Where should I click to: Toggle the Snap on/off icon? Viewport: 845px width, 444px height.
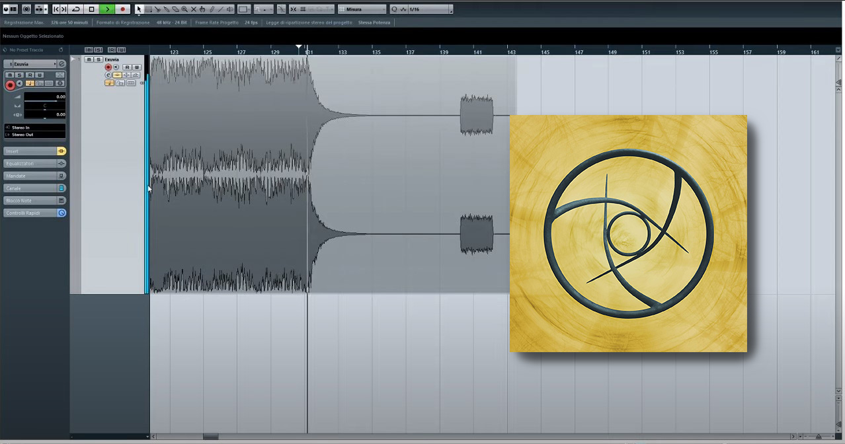pyautogui.click(x=293, y=9)
